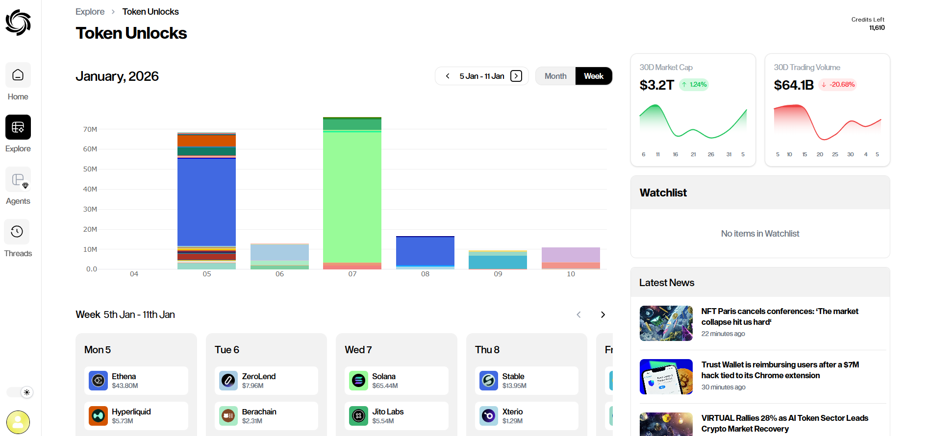Image resolution: width=929 pixels, height=436 pixels.
Task: Click the large blue segment of 05 bar
Action: click(206, 202)
